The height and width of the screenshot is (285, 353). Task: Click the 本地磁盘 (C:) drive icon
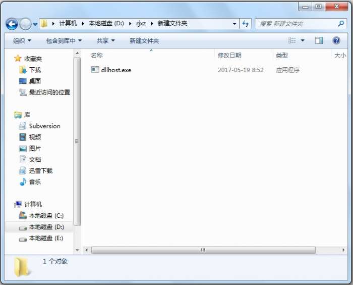(23, 215)
